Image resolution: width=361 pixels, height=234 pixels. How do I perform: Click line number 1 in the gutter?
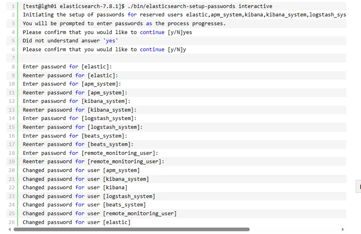pos(13,6)
